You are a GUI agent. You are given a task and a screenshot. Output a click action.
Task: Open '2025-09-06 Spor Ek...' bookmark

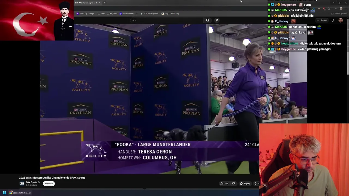[x=150, y=13]
